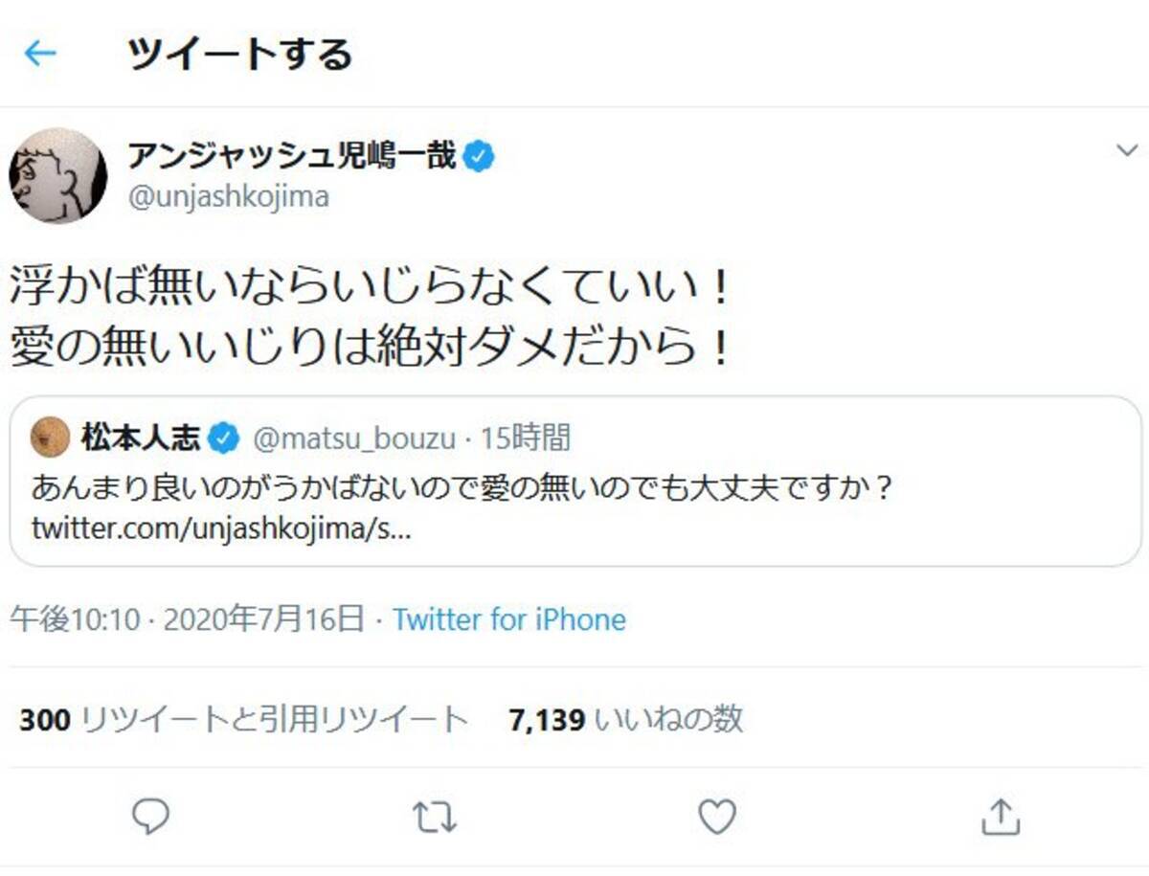
Task: Open the Twitter for iPhone source link
Action: [x=508, y=619]
